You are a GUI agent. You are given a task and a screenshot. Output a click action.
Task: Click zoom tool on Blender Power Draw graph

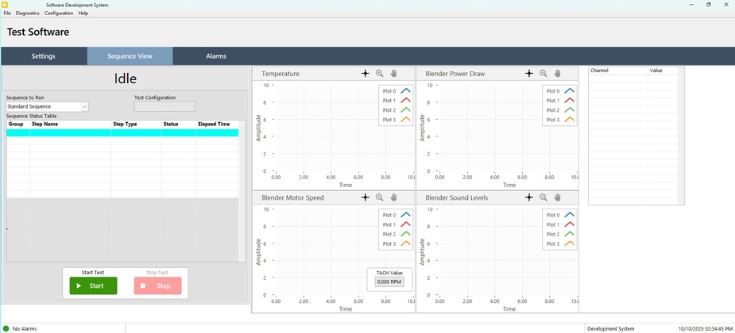coord(544,74)
